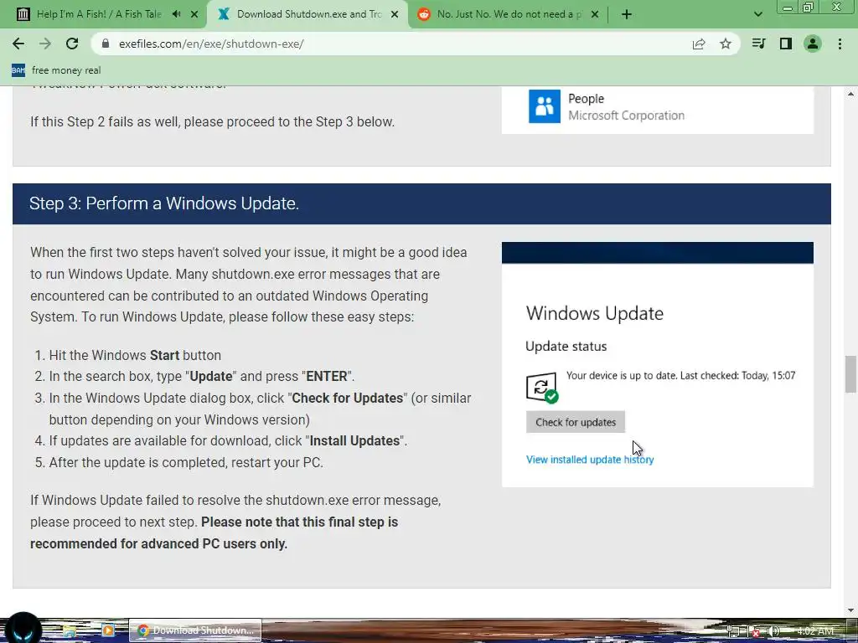Click the Windows Update screenshot thumbnail
The image size is (858, 643).
point(658,364)
